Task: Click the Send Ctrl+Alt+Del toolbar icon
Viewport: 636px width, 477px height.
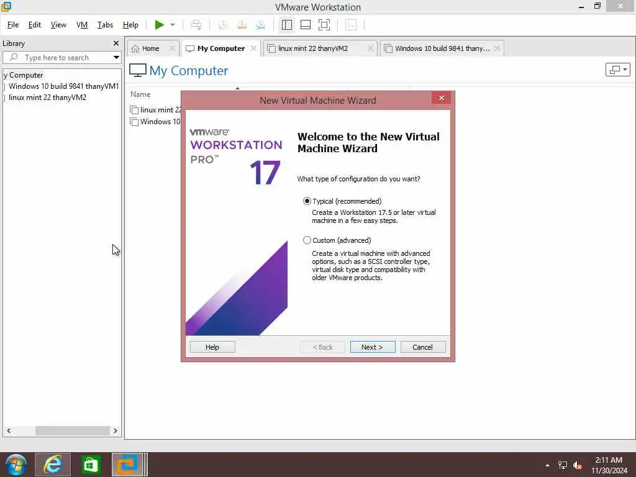Action: [196, 25]
